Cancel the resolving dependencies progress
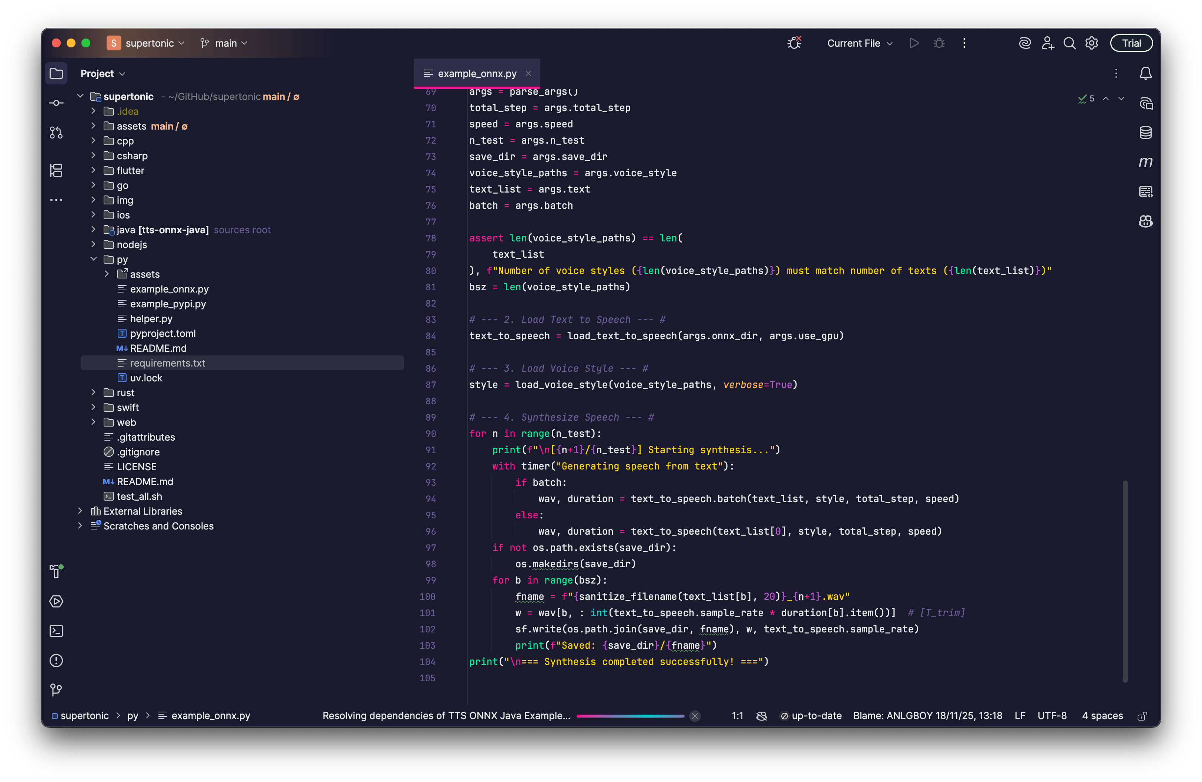The height and width of the screenshot is (782, 1202). coord(695,716)
